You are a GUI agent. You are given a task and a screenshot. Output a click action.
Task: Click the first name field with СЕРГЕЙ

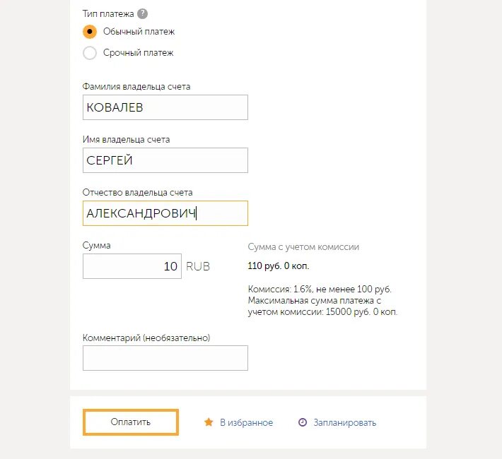[165, 160]
